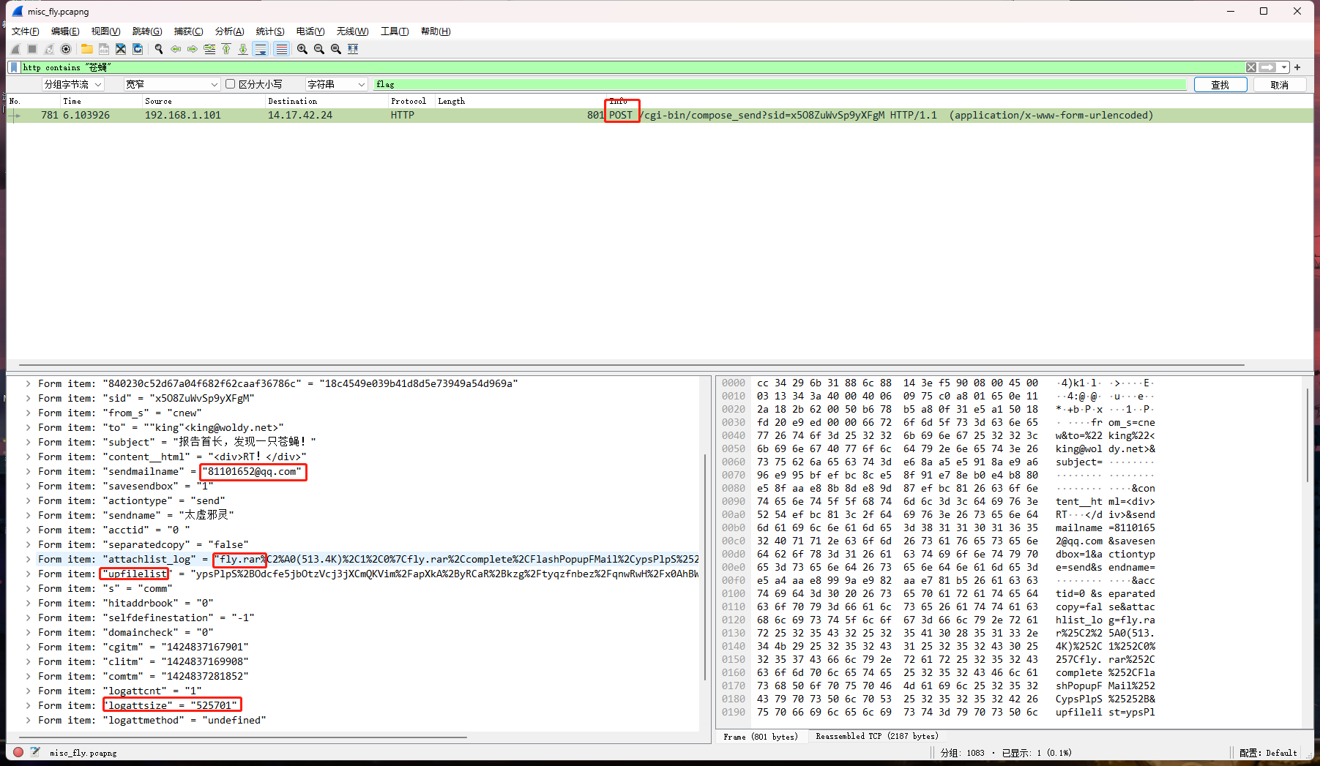1320x766 pixels.
Task: Open a capture file via folder icon
Action: (87, 49)
